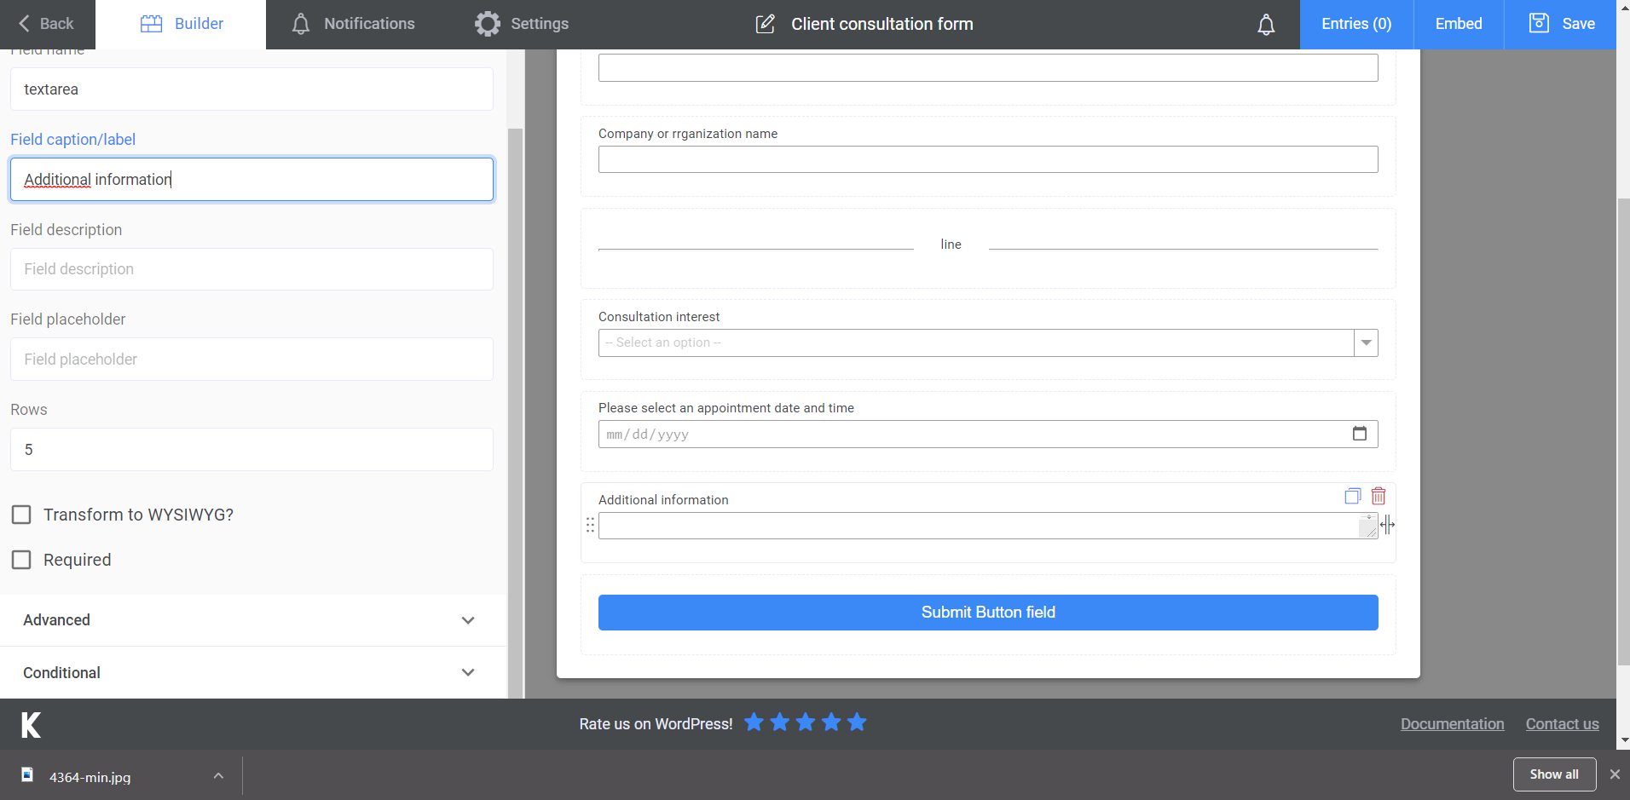The image size is (1630, 800).
Task: Click the field width resize icon
Action: 1389,525
